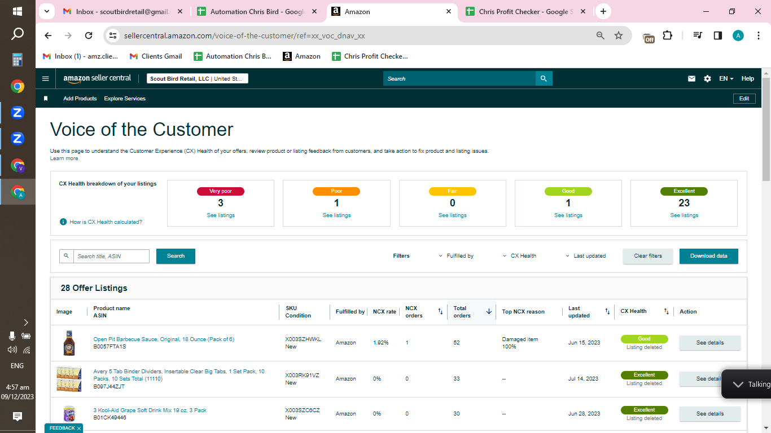Open the Windows Start menu

17,11
